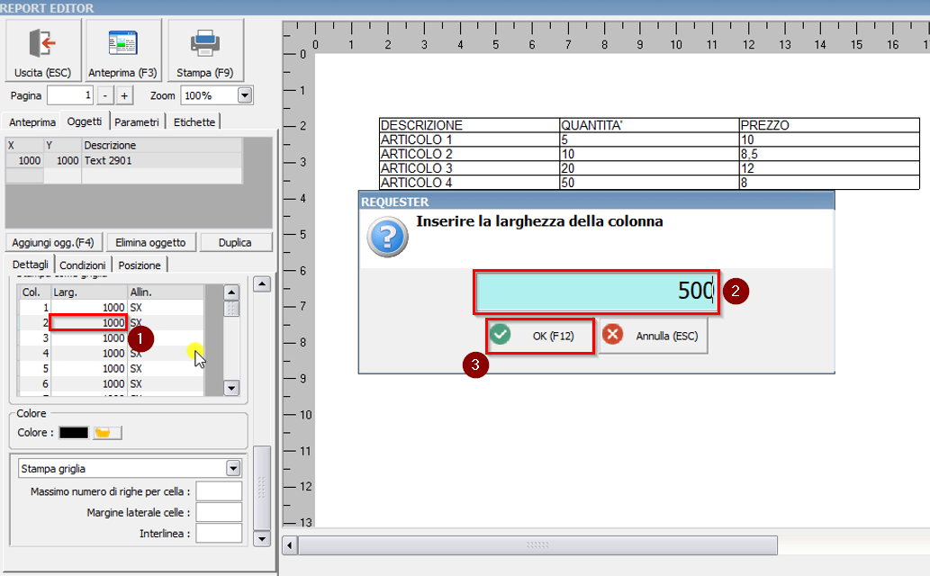Viewport: 930px width, 576px height.
Task: Select column 2 width cell in grid
Action: (x=88, y=322)
